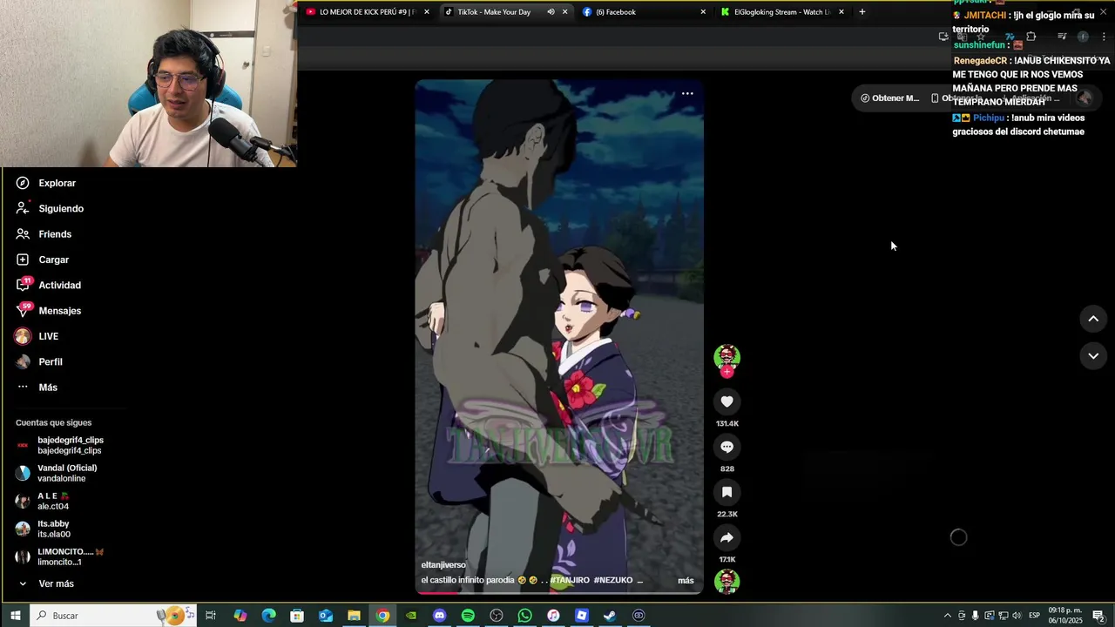Open Microsoft Store from taskbar

297,616
